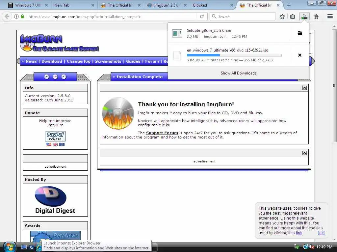Close the Blocked tab
337x252 pixels.
pos(231,5)
